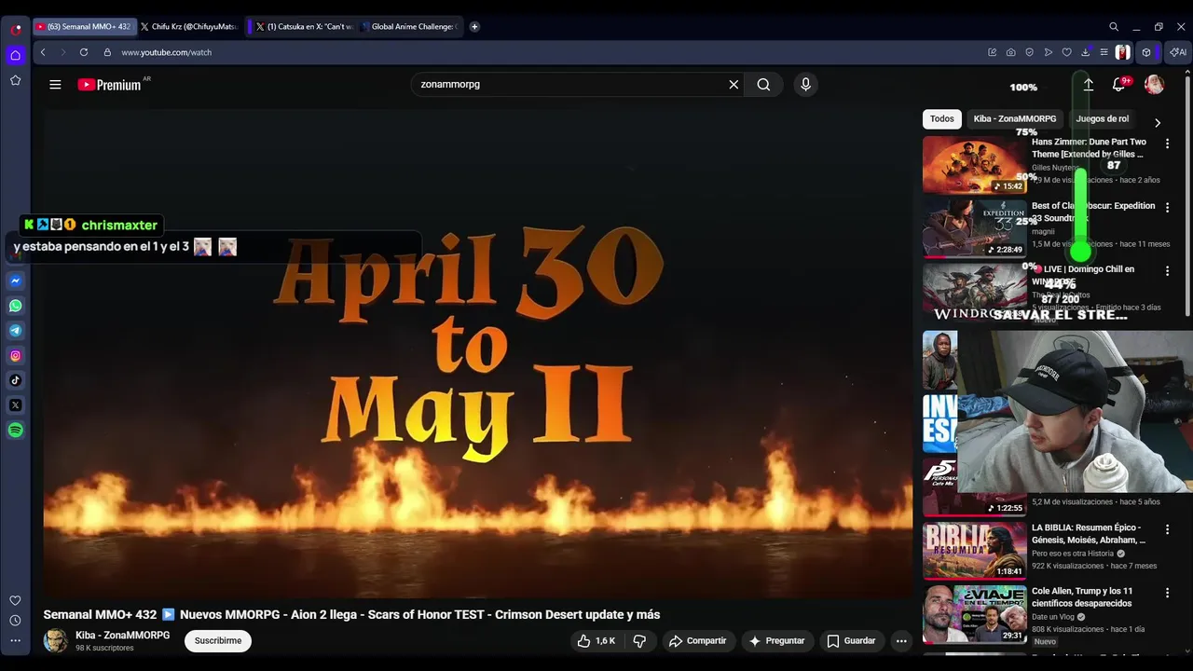Open extensions cube icon

coord(1147,52)
